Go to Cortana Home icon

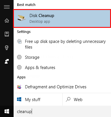click(x=7, y=20)
